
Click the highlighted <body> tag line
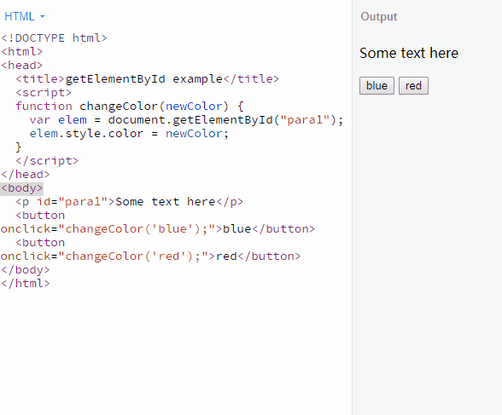coord(22,188)
